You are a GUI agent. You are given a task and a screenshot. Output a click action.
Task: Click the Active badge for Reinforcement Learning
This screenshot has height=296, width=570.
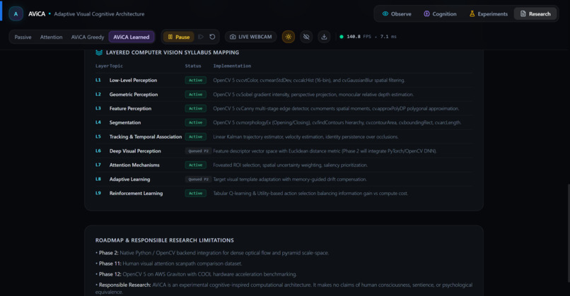point(196,194)
